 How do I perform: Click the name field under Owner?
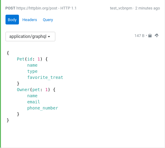click(x=32, y=96)
